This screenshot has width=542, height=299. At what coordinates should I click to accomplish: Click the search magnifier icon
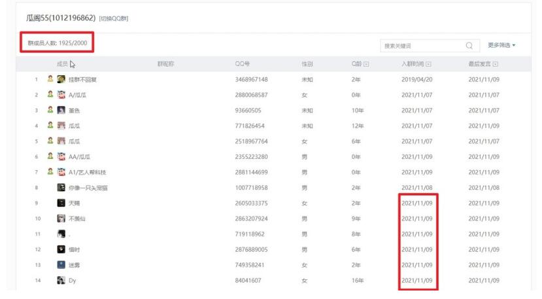(x=469, y=46)
